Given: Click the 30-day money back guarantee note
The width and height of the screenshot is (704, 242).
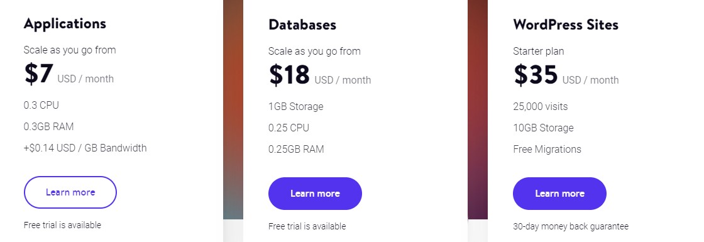Looking at the screenshot, I should coord(571,226).
